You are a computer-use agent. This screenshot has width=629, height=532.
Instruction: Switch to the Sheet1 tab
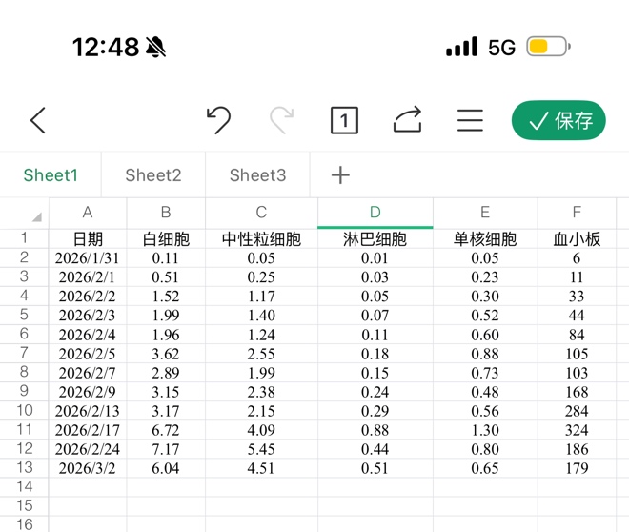[x=51, y=174]
